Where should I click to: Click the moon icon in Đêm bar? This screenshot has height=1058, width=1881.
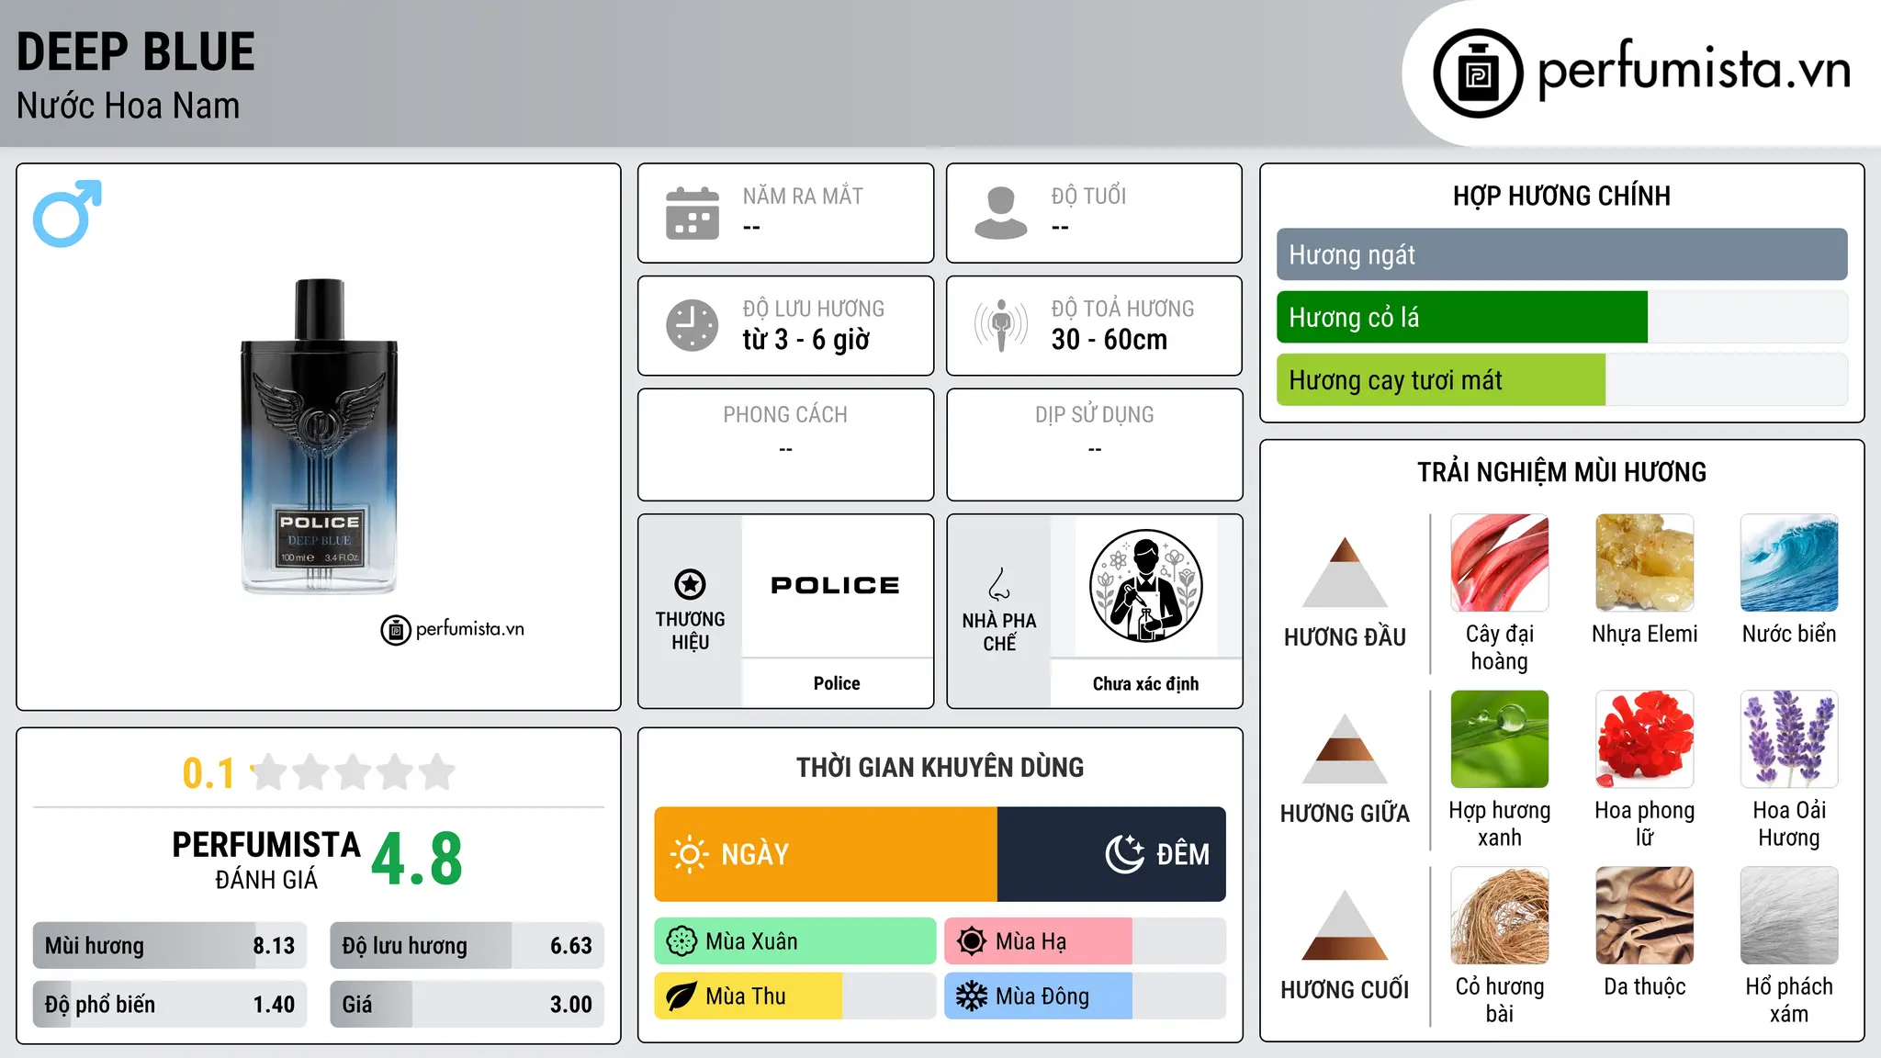tap(1124, 854)
